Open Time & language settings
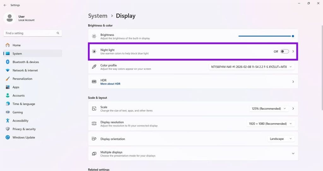Screen dimensions: 323x171 coord(32,104)
